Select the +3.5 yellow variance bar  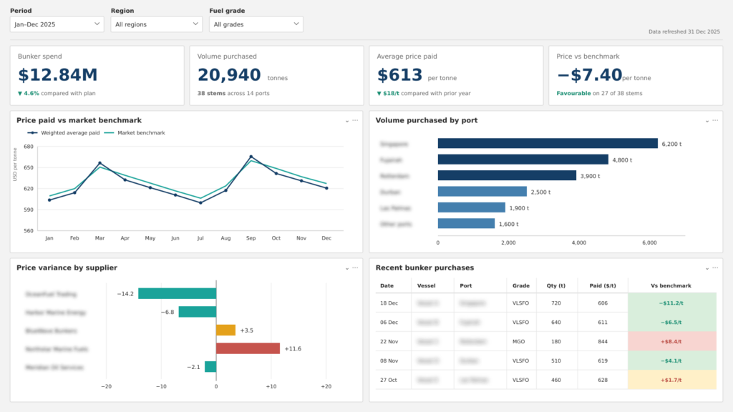pyautogui.click(x=225, y=330)
